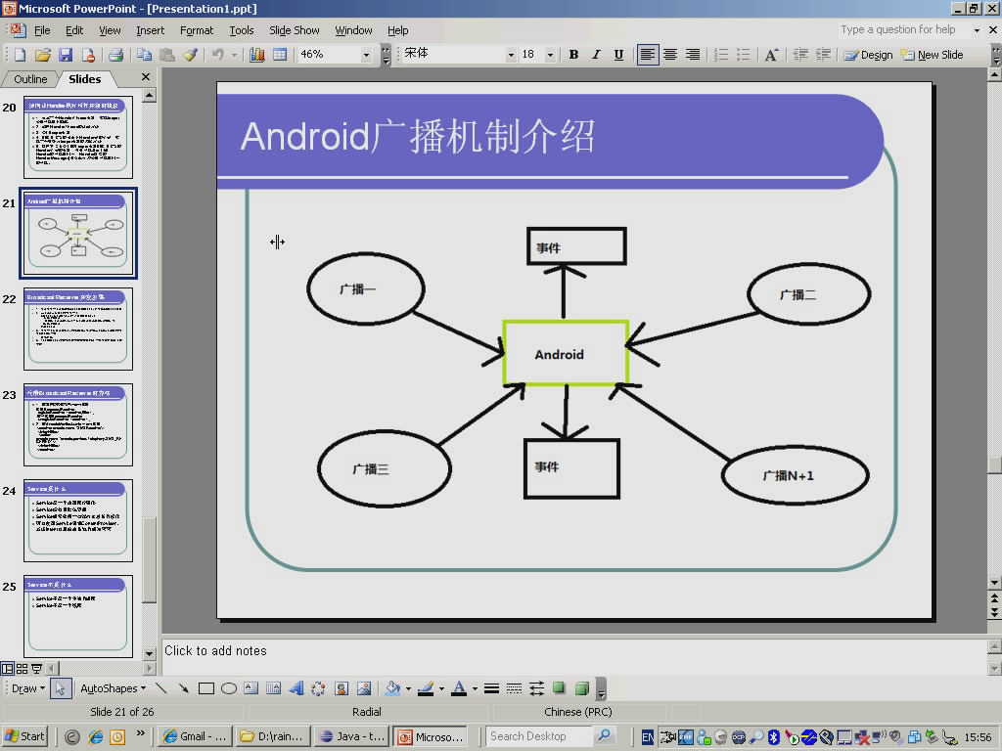Open an existing file with folder icon

(x=42, y=55)
